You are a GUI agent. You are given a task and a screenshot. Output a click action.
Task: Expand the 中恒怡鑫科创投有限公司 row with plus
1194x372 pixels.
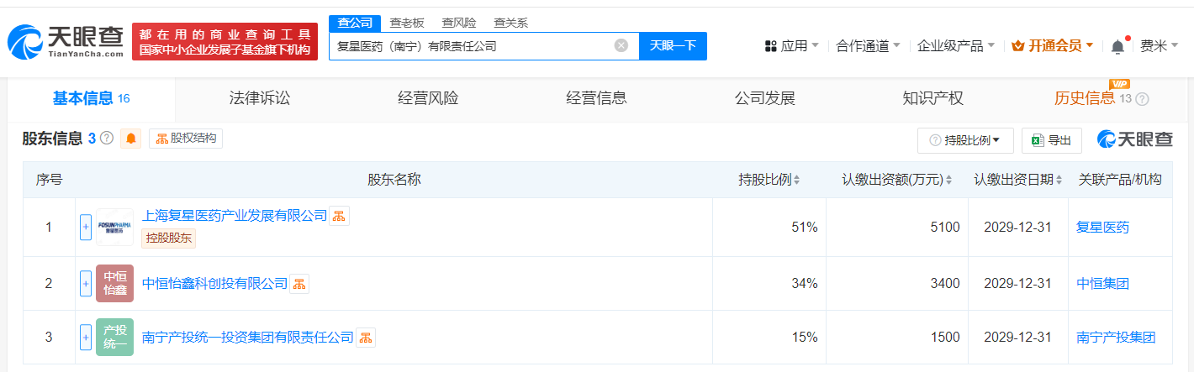86,284
